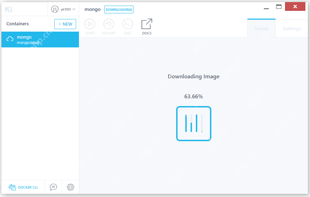Viewport: 310px width, 197px height.
Task: Open the EXEC terminal icon
Action: [128, 24]
